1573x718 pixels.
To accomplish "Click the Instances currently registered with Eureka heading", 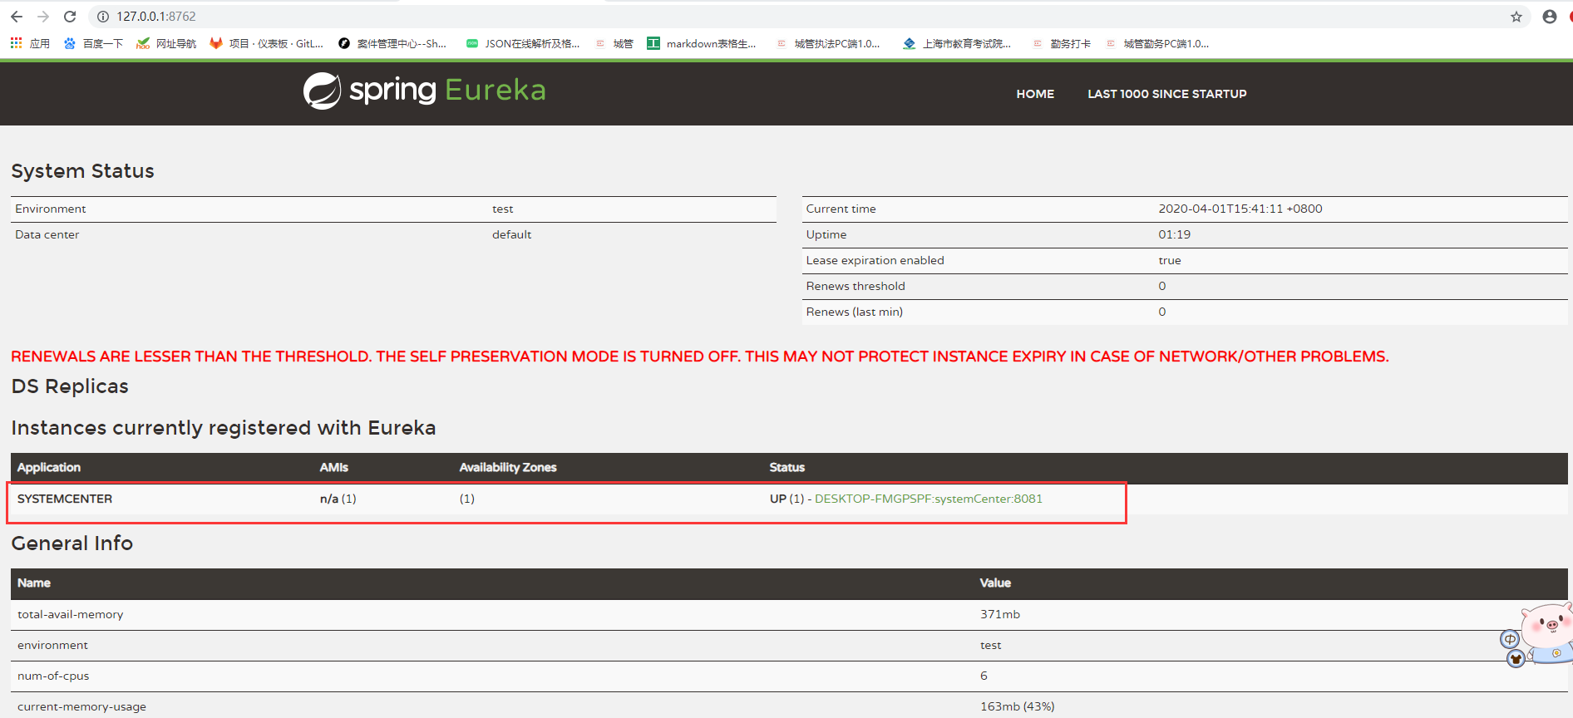I will tap(224, 427).
